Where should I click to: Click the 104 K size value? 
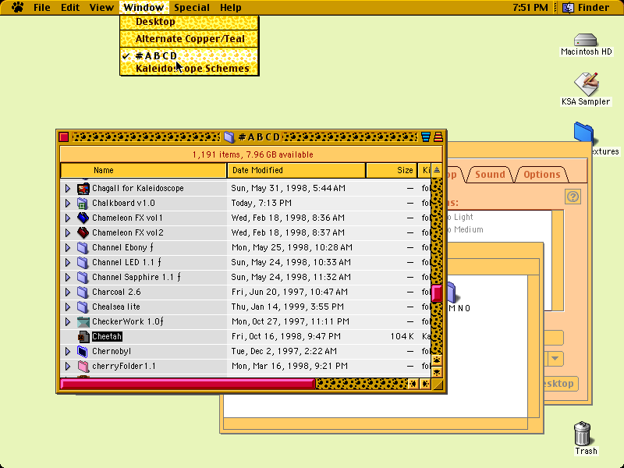pyautogui.click(x=402, y=337)
